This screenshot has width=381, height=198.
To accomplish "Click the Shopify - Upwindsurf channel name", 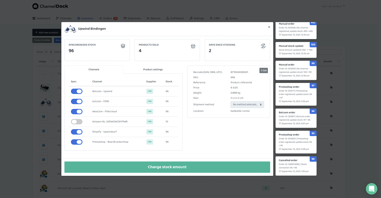I will (x=104, y=132).
